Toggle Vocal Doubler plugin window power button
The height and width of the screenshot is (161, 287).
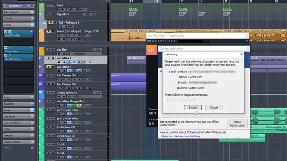click(x=149, y=41)
